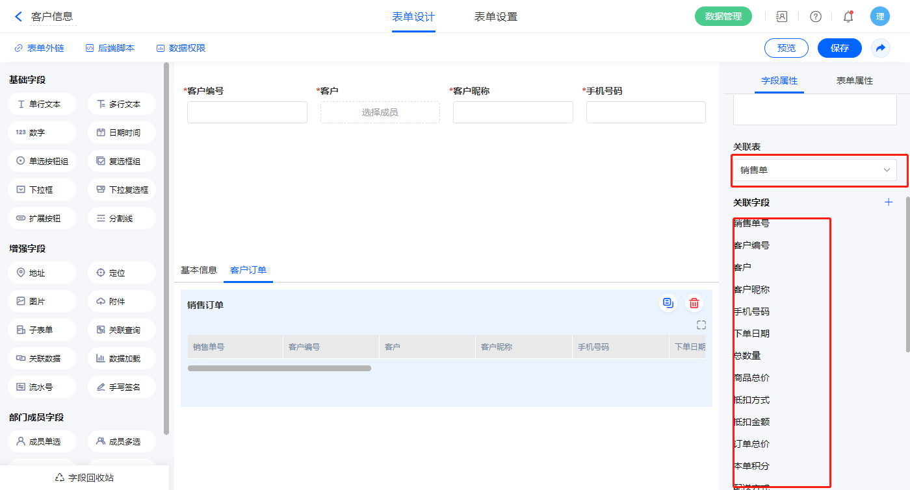Viewport: 910px width, 490px height.
Task: Select the 基本信息 tab
Action: (x=199, y=271)
